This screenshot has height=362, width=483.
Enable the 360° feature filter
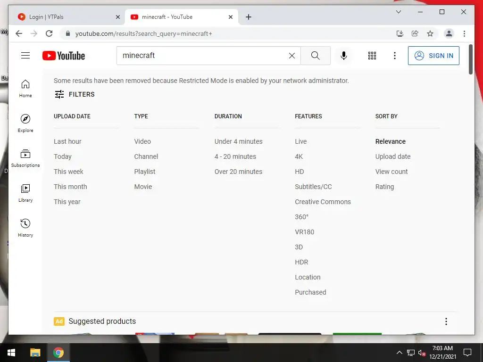click(x=301, y=217)
